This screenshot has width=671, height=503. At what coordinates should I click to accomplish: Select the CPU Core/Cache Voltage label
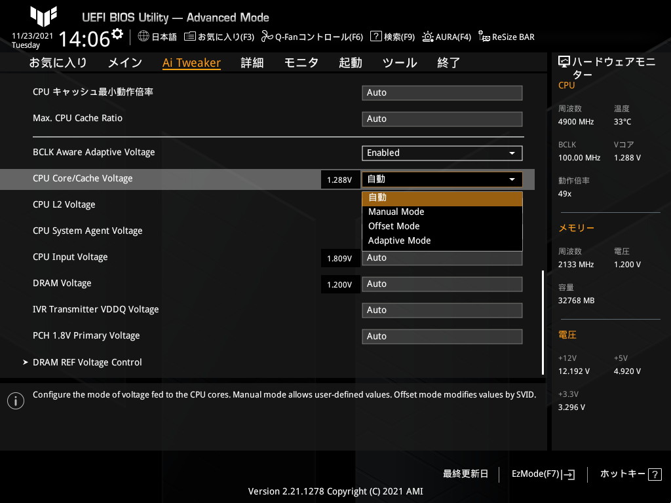click(83, 178)
